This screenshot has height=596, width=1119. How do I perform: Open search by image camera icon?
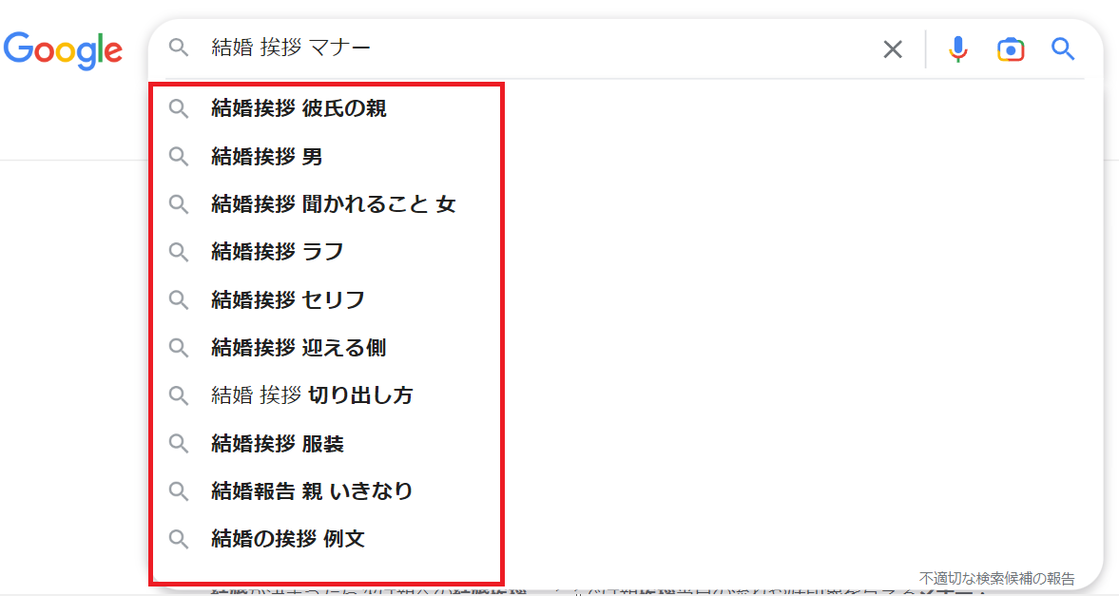1010,49
